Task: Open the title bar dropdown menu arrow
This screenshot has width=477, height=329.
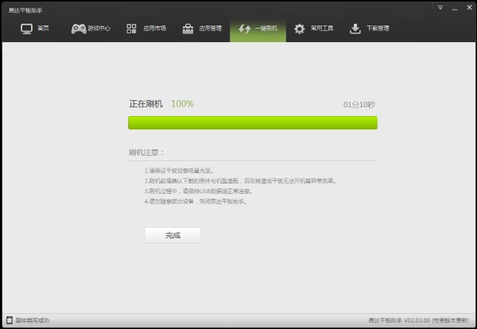Action: (440, 8)
